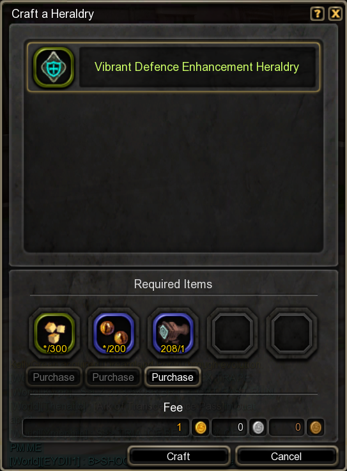The image size is (347, 471).
Task: Select the gold cubes item requiring 300
Action: pos(54,333)
